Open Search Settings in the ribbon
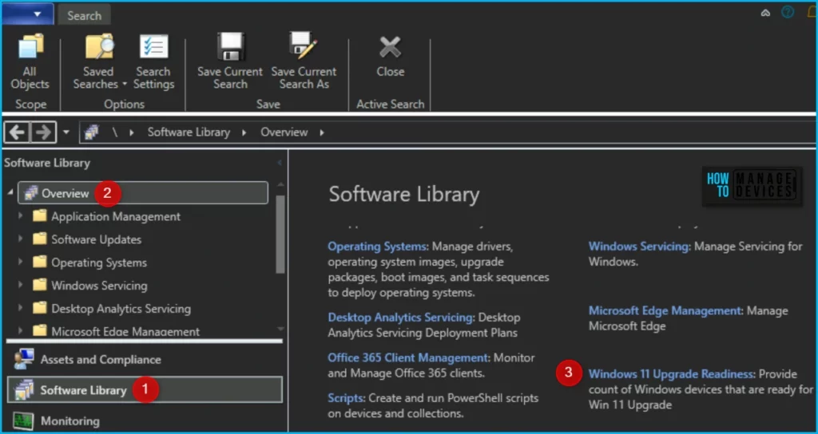 [153, 62]
